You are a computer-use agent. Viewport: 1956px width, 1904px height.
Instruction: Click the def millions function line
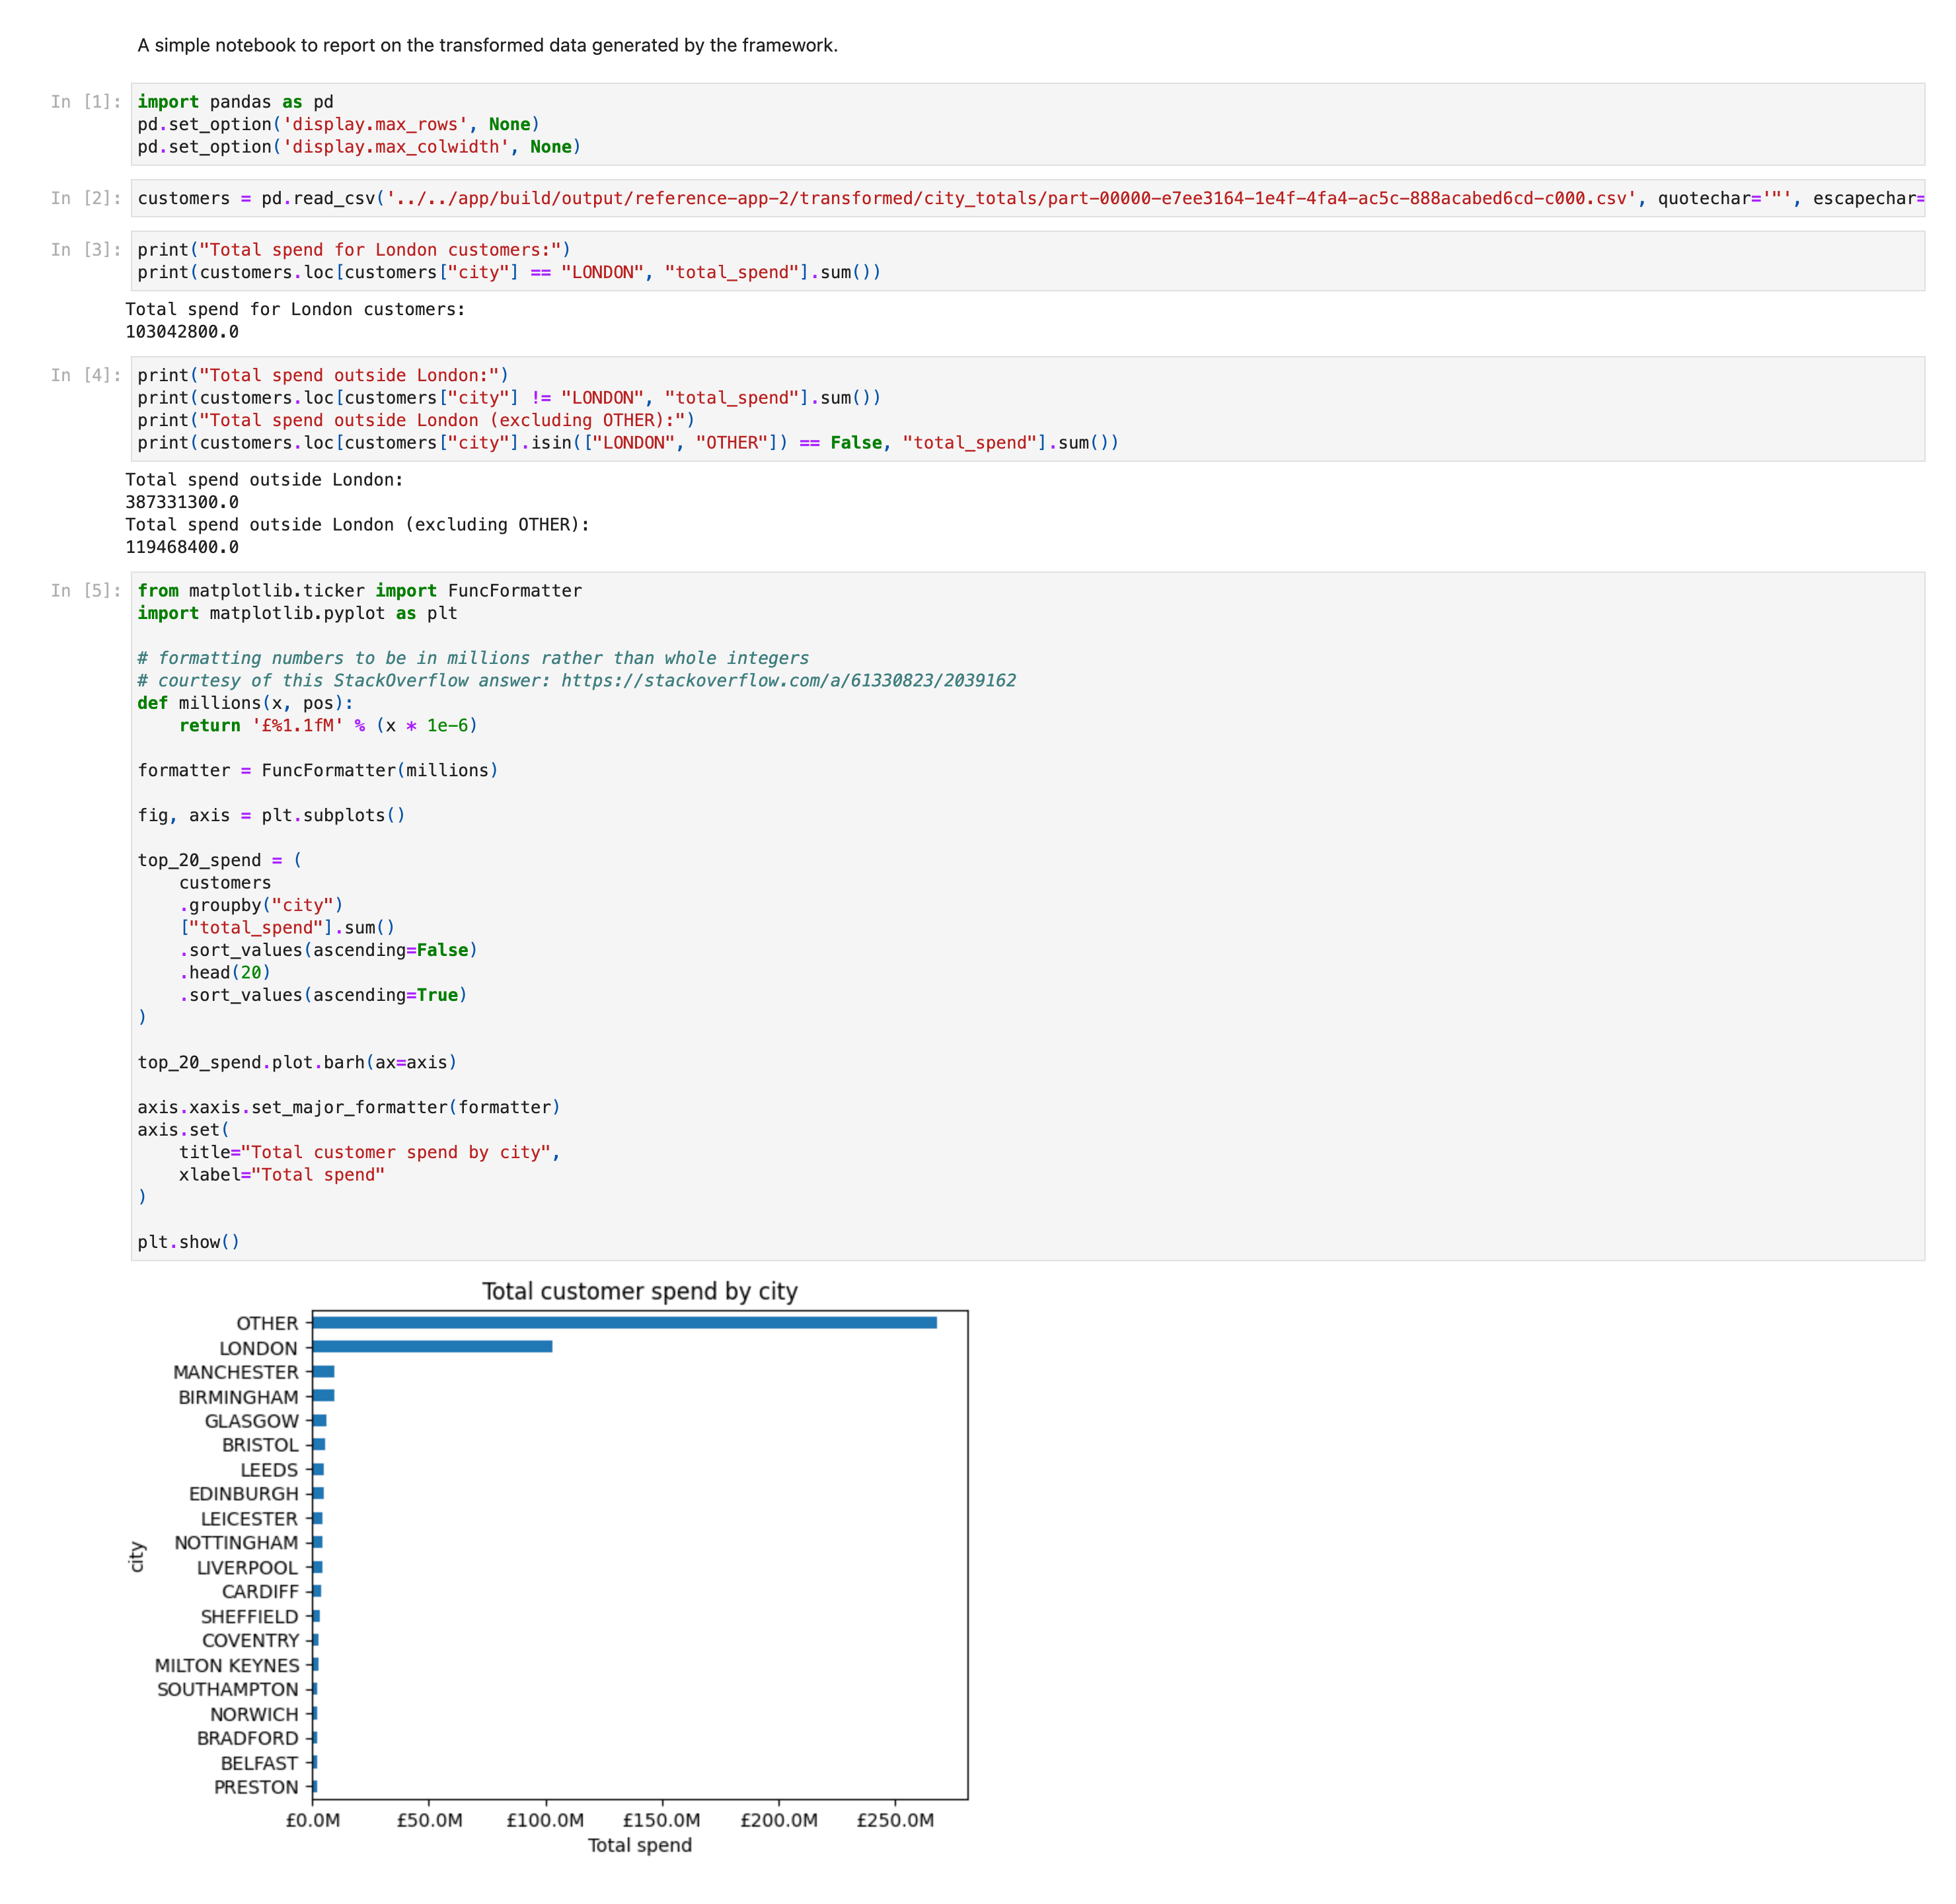(x=245, y=703)
